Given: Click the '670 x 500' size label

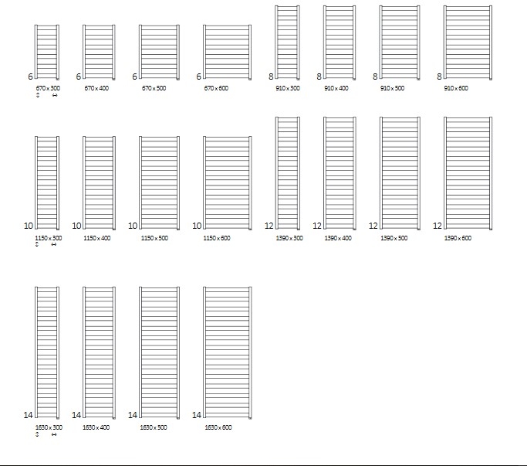Looking at the screenshot, I should (x=154, y=88).
